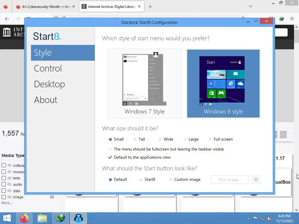Open the Action Center flag icon
This screenshot has height=224, width=299.
(255, 218)
